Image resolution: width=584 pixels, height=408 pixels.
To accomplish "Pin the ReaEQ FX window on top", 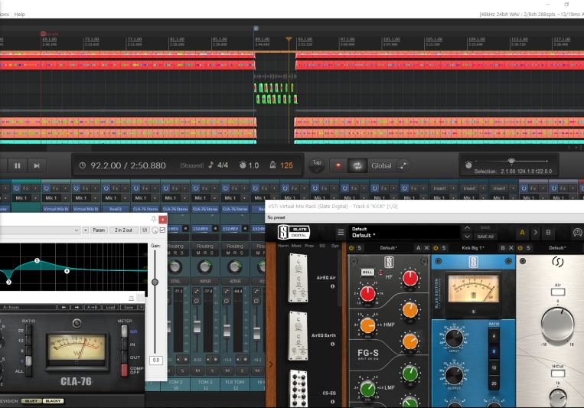I will [153, 219].
